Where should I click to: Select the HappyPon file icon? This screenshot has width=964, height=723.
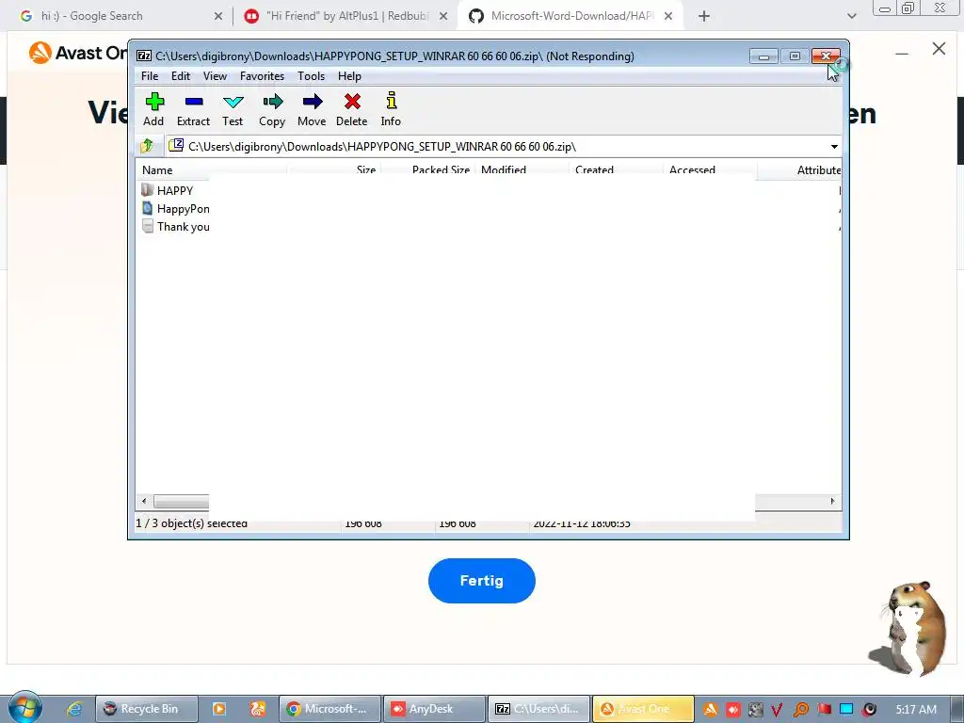point(147,208)
